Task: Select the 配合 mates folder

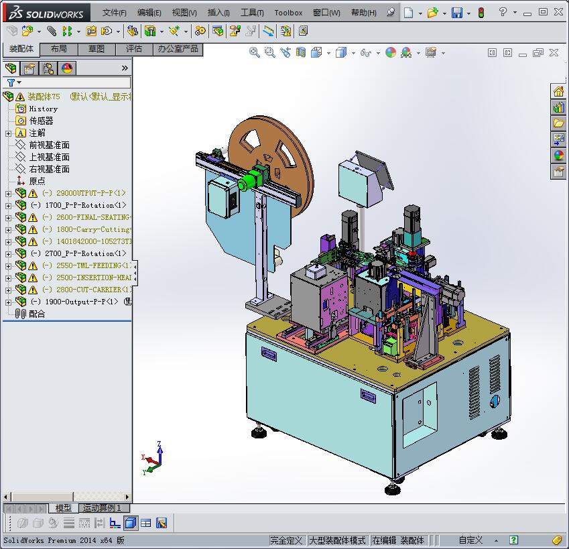Action: 36,314
